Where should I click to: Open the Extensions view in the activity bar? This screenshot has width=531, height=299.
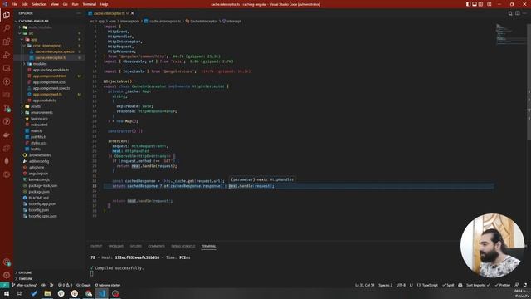pyautogui.click(x=7, y=42)
